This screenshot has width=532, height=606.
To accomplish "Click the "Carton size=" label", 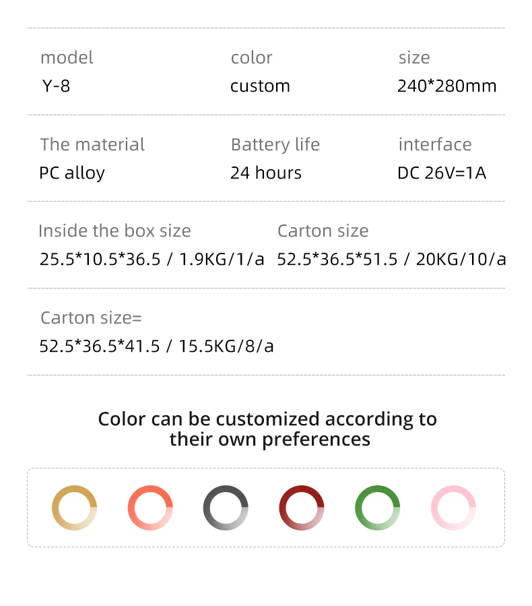I will 91,318.
